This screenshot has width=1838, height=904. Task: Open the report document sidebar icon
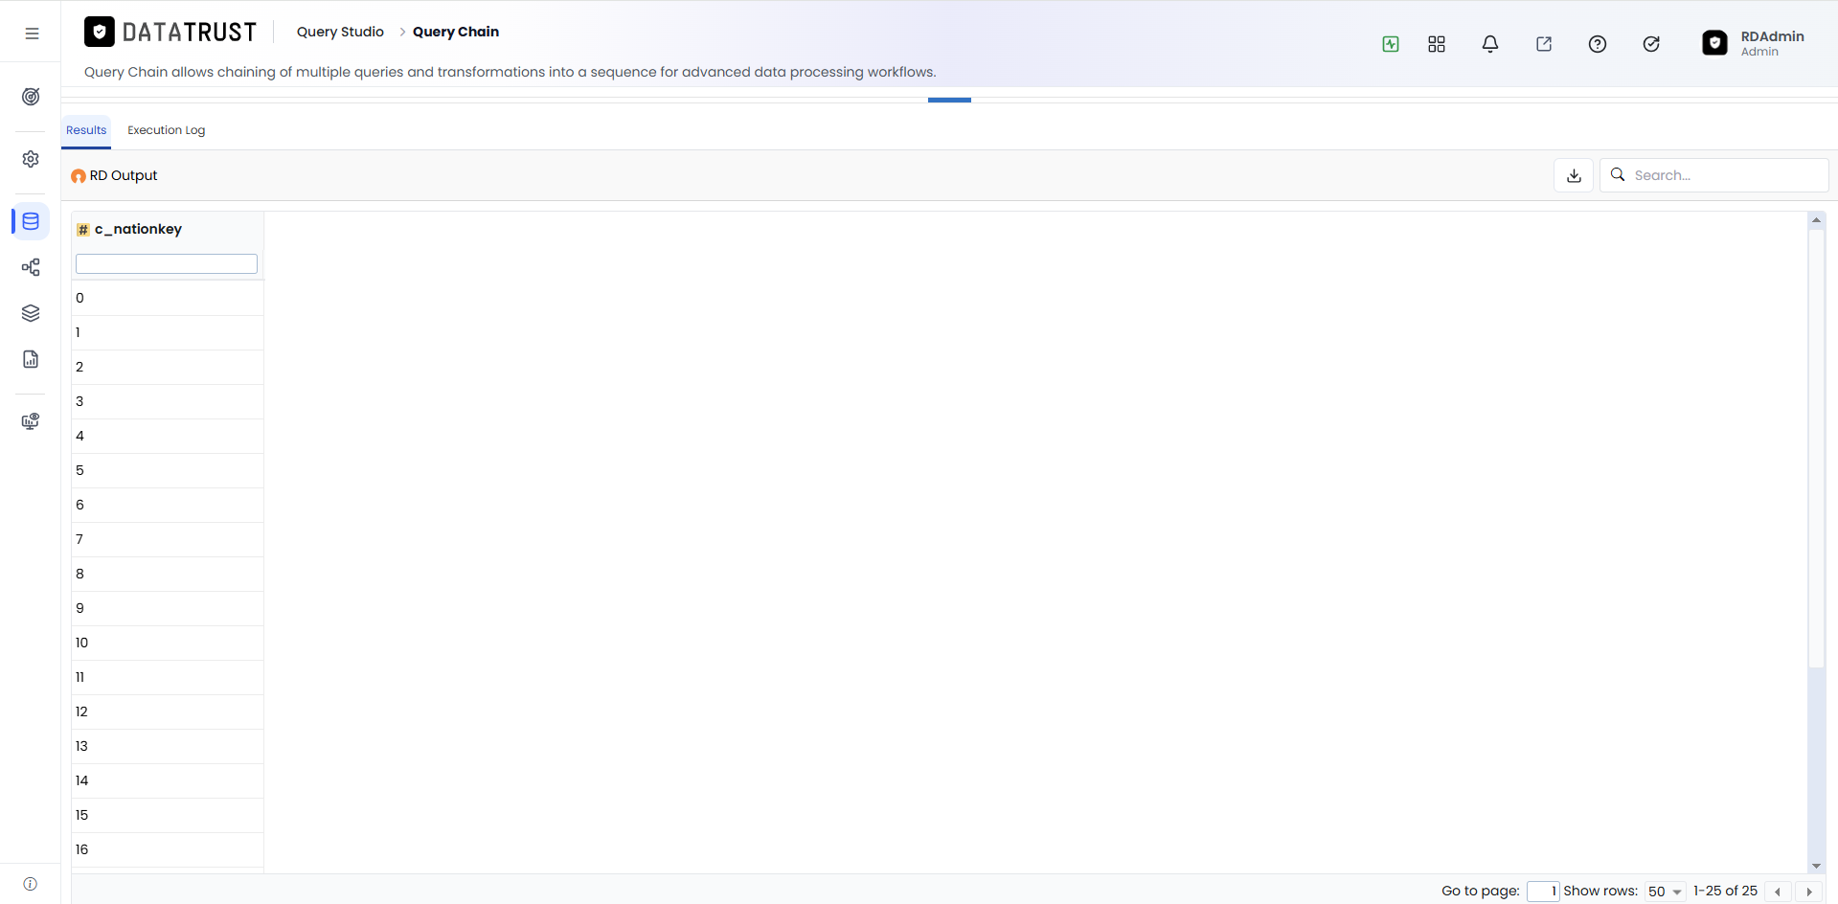31,359
